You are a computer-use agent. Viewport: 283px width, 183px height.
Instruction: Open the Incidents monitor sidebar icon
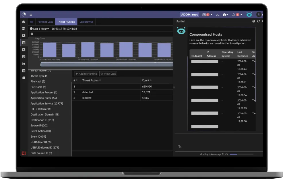coord(24,57)
